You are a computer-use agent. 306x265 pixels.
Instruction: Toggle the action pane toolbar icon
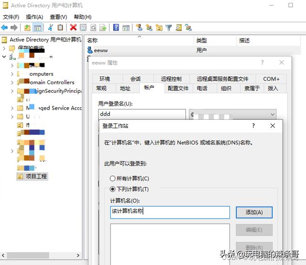tap(126, 28)
